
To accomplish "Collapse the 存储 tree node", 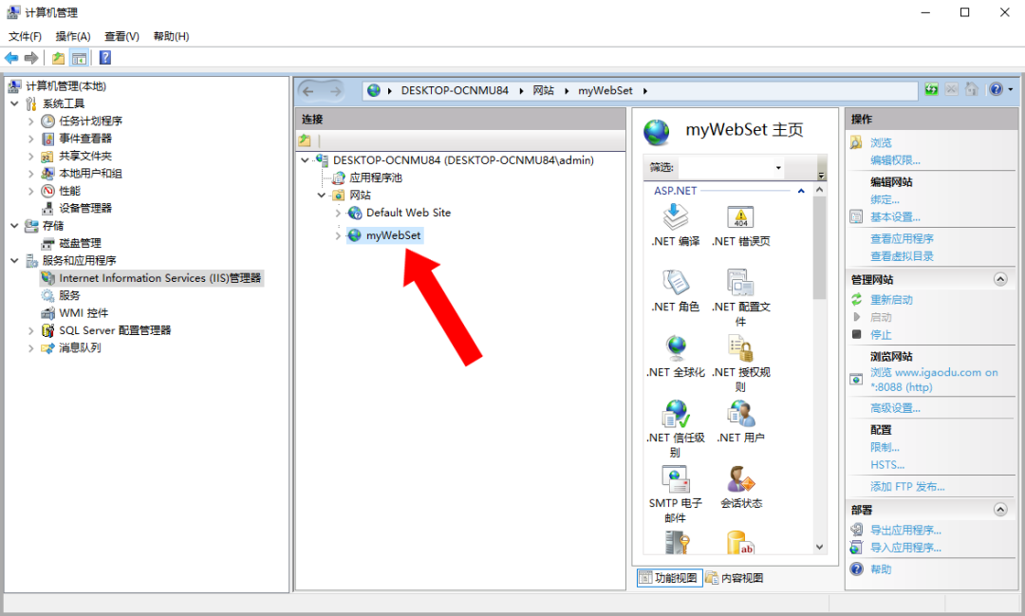I will [x=14, y=226].
